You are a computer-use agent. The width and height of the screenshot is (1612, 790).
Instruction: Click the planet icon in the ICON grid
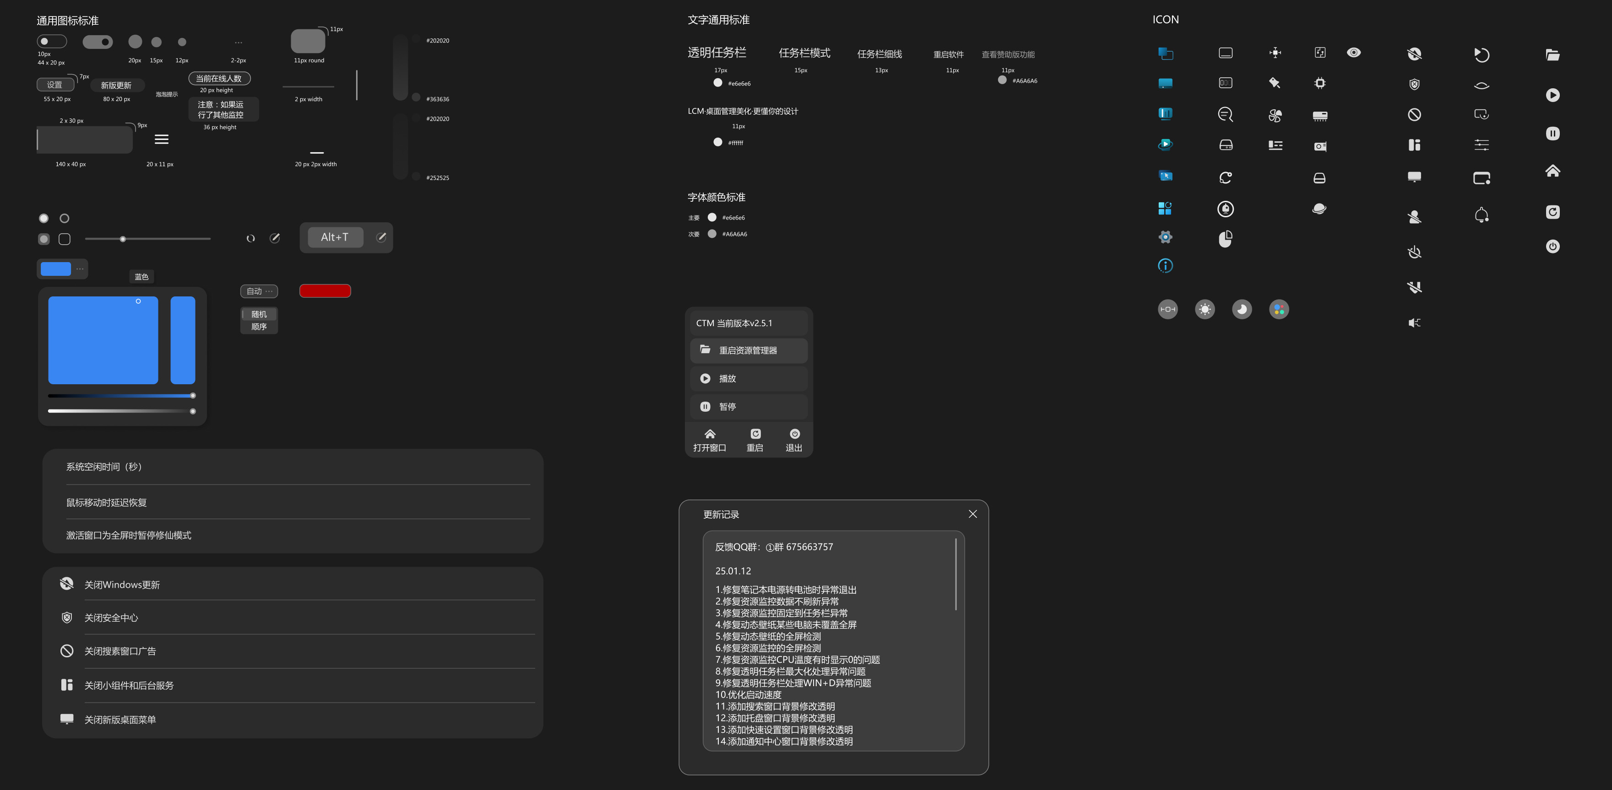(1319, 208)
